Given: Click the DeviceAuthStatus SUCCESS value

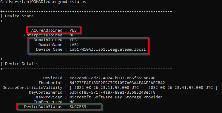Looking at the screenshot, I should (x=78, y=107).
